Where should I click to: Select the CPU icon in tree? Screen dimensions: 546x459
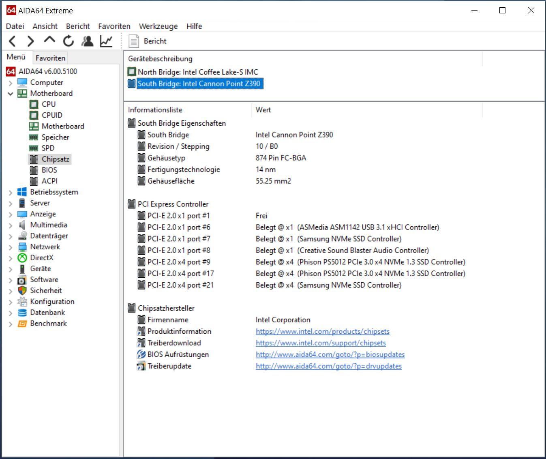click(x=34, y=104)
